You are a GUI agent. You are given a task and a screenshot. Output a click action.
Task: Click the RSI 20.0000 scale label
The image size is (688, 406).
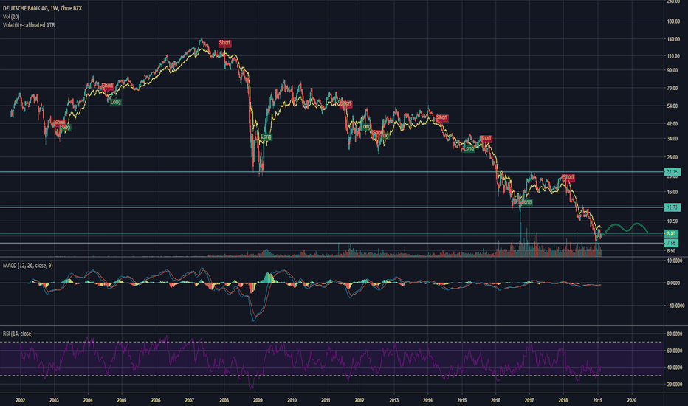[675, 385]
